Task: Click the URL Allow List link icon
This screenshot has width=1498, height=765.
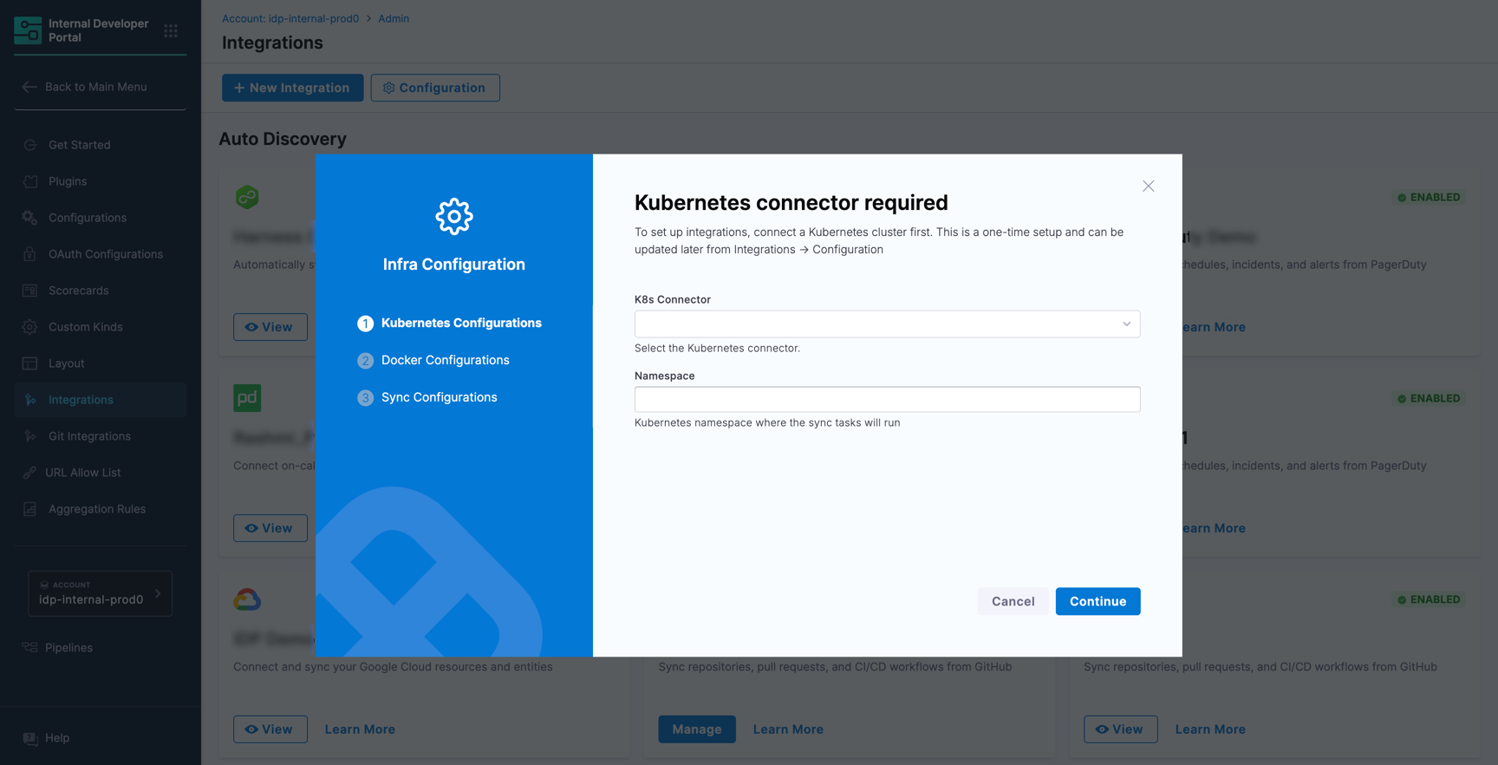Action: tap(30, 473)
